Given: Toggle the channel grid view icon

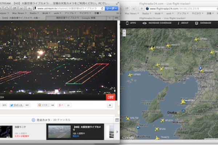Looking at the screenshot, I should point(117,120).
